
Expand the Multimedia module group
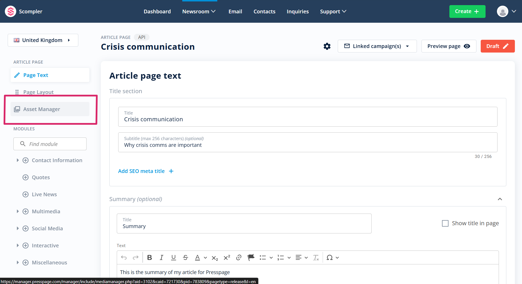[18, 211]
